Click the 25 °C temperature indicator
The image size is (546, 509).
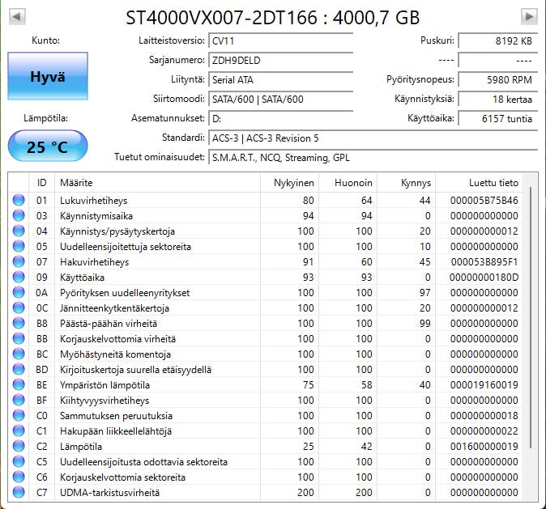click(x=48, y=146)
